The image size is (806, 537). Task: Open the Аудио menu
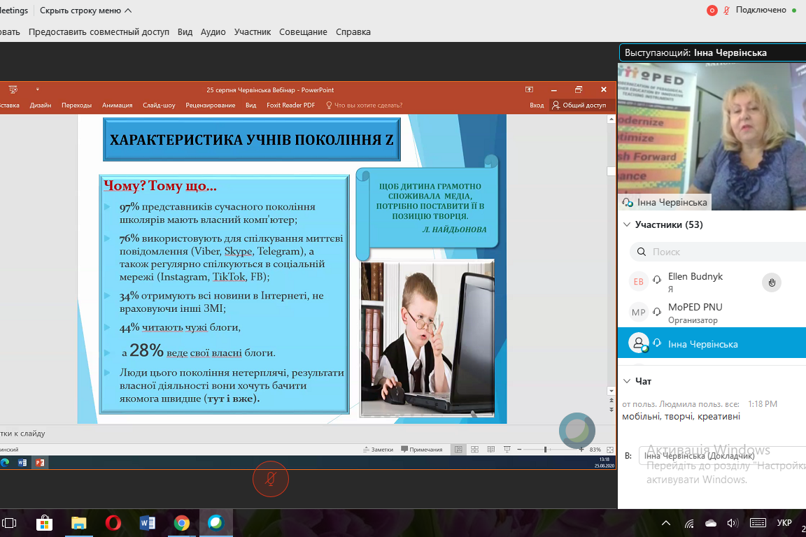tap(213, 32)
